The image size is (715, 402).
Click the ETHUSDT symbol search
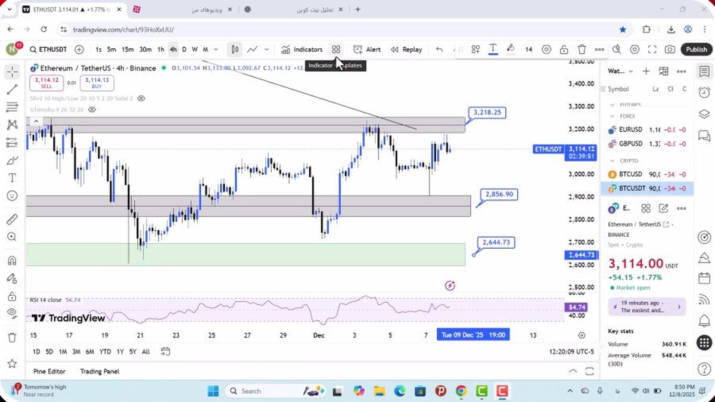pos(48,50)
